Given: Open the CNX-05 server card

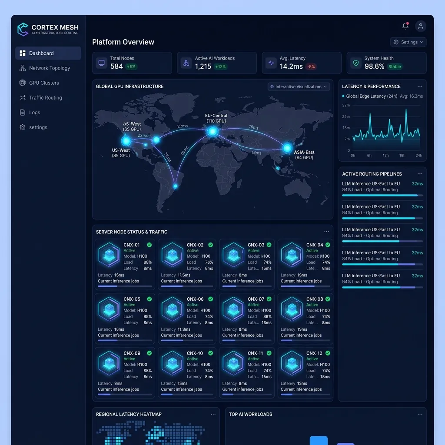Looking at the screenshot, I should [x=125, y=319].
